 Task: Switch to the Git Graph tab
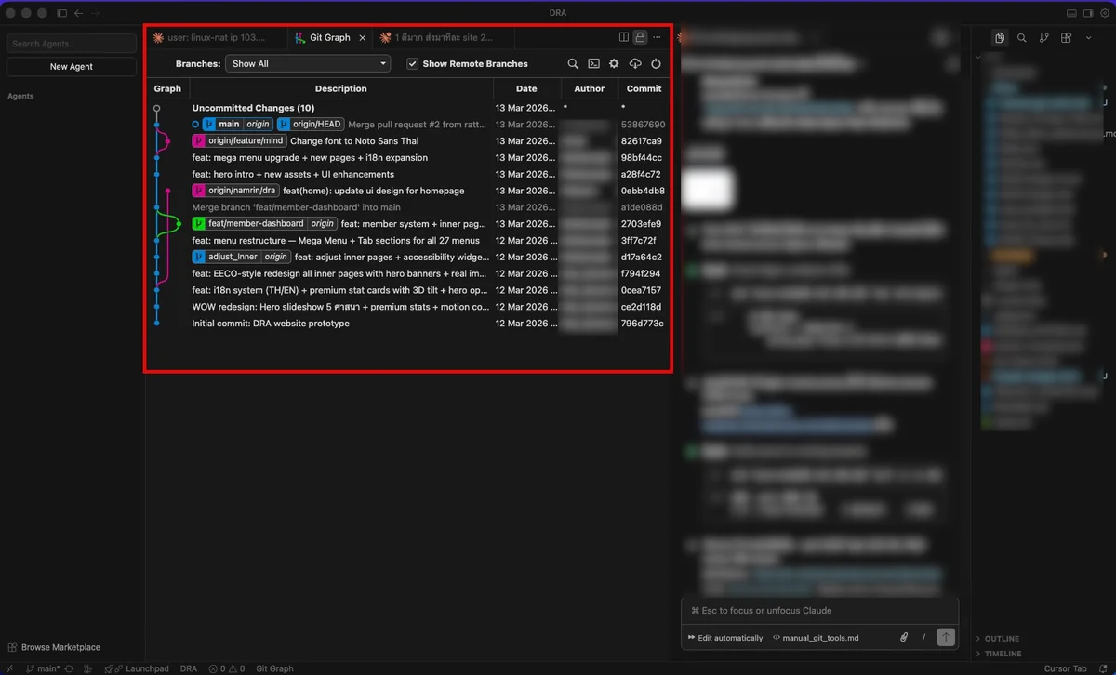tap(330, 37)
